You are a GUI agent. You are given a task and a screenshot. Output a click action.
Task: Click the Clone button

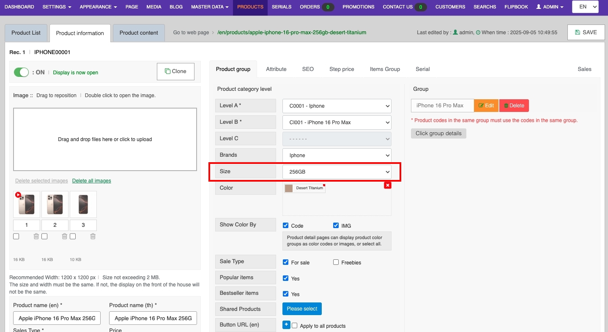(175, 71)
